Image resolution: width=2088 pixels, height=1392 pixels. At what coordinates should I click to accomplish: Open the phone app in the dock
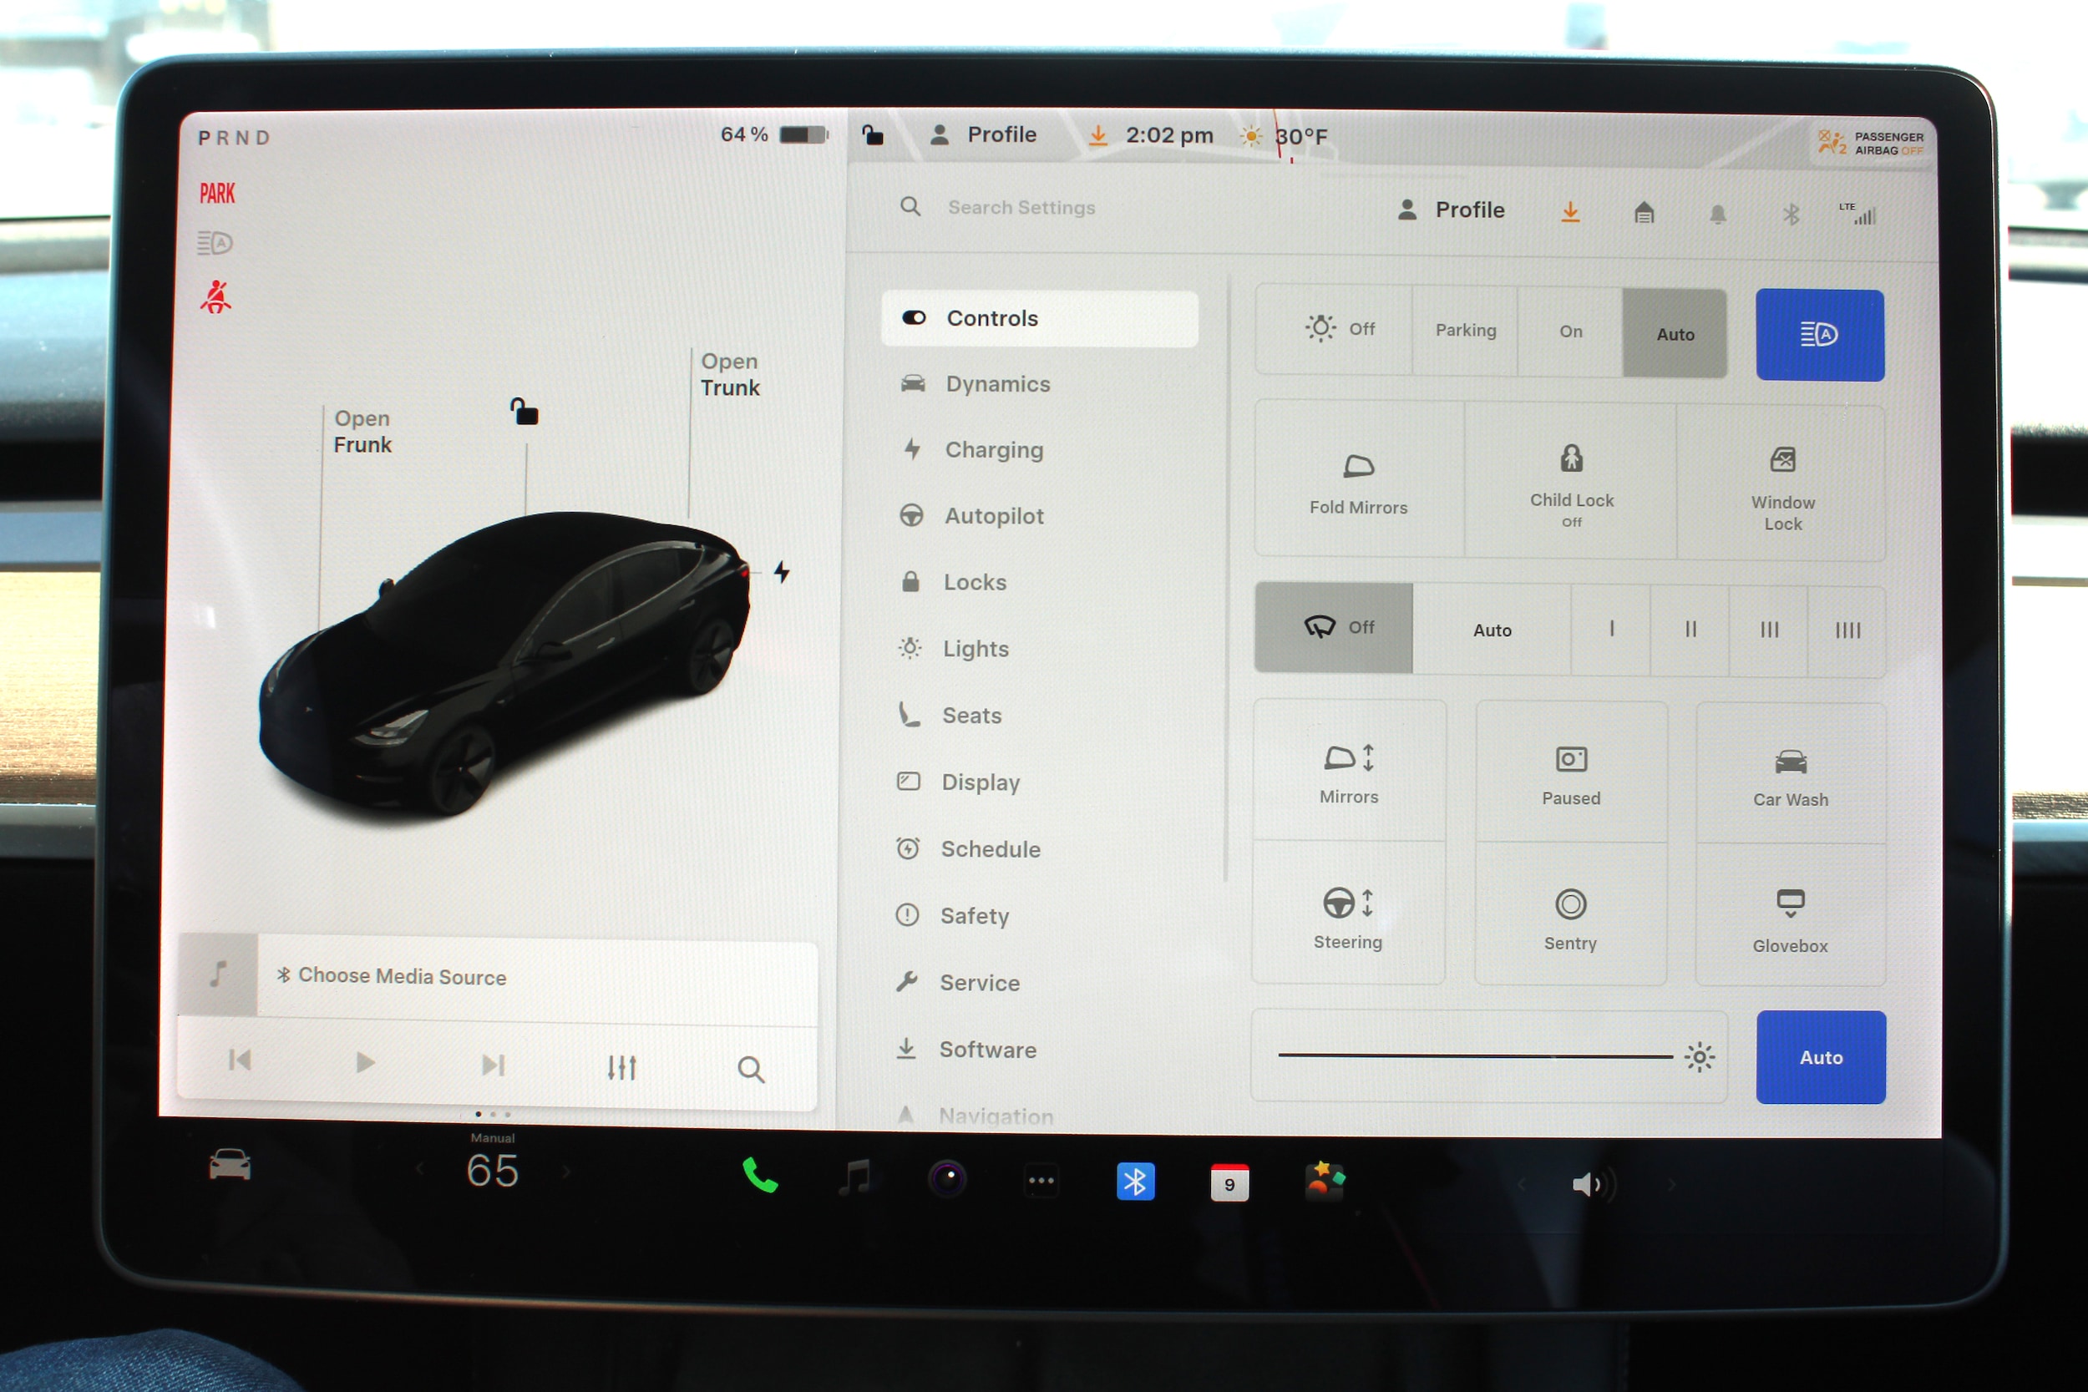[x=760, y=1177]
